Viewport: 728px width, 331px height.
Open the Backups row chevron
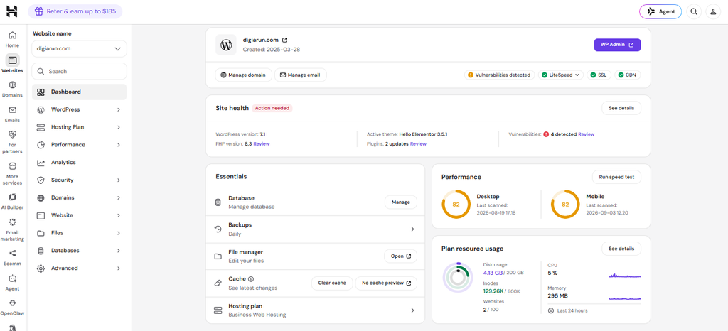(412, 229)
